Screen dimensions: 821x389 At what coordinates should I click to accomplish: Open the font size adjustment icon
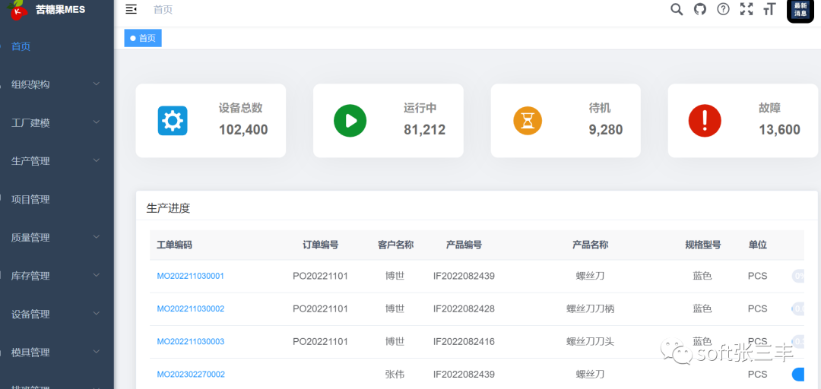[x=769, y=9]
